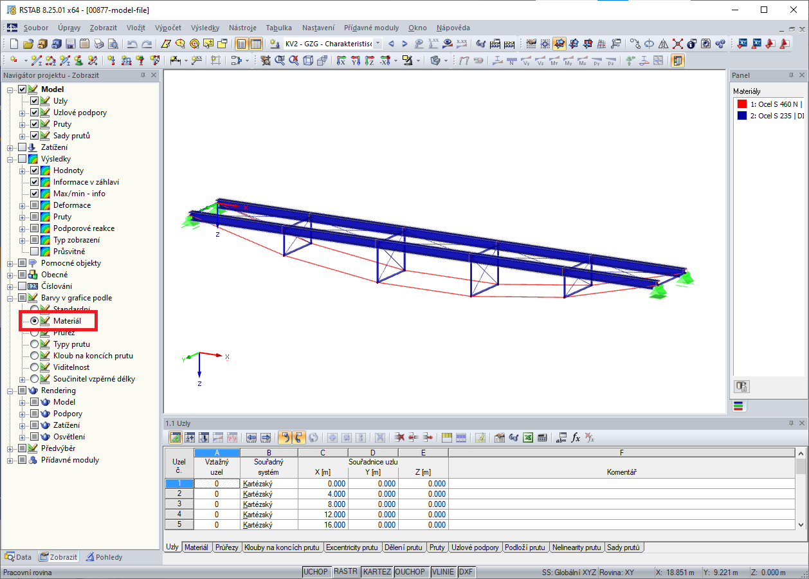
Task: Click the Redo arrow icon
Action: point(147,44)
